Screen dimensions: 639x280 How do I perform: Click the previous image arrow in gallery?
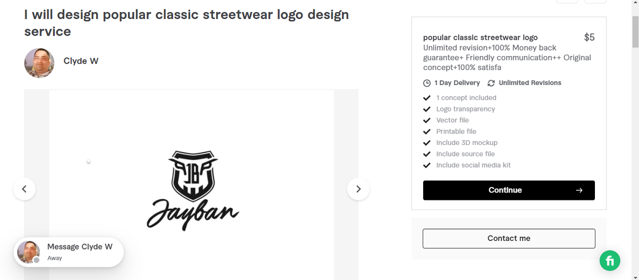click(x=24, y=189)
